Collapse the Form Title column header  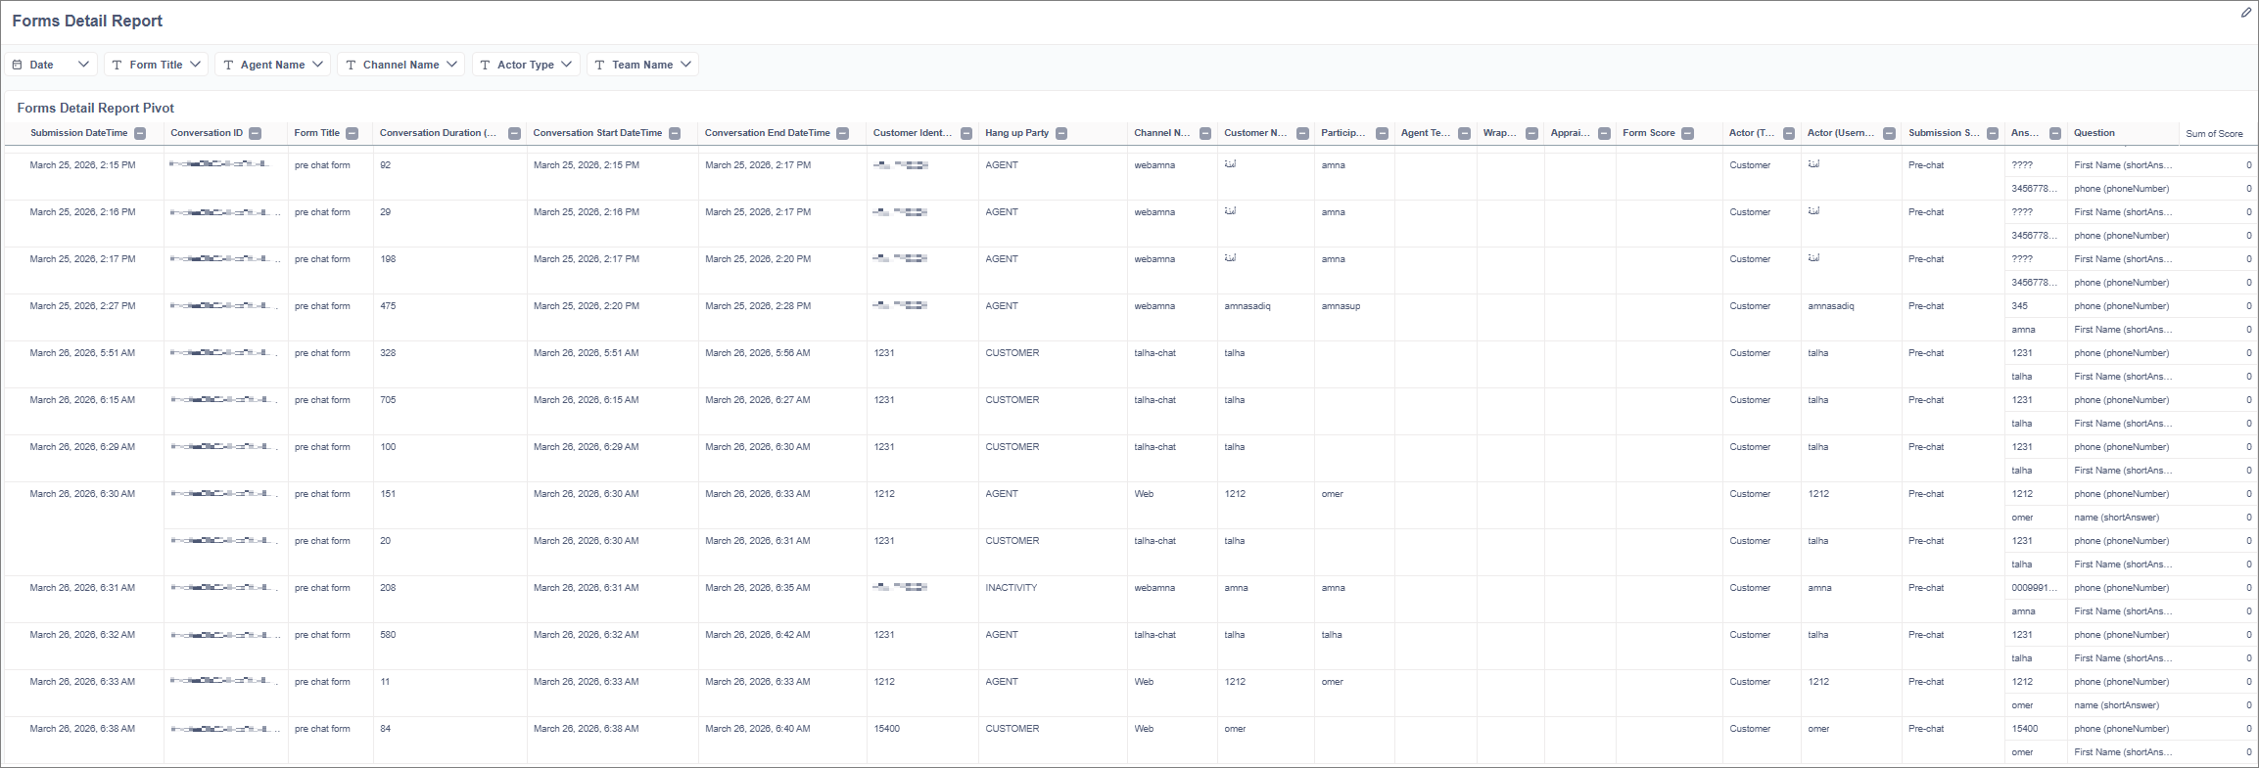click(353, 134)
